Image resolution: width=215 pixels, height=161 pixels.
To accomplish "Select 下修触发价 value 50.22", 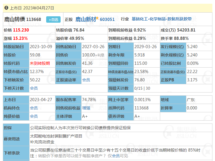I will point(35,80).
